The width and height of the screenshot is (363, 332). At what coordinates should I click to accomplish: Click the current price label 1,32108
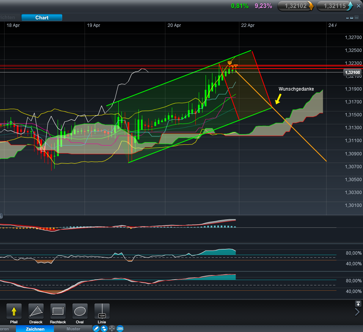(x=352, y=72)
